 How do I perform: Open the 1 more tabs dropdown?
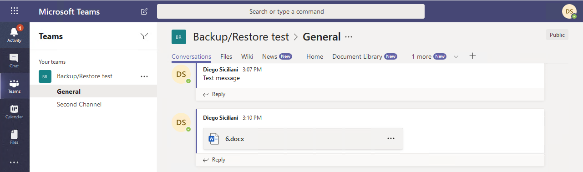429,56
